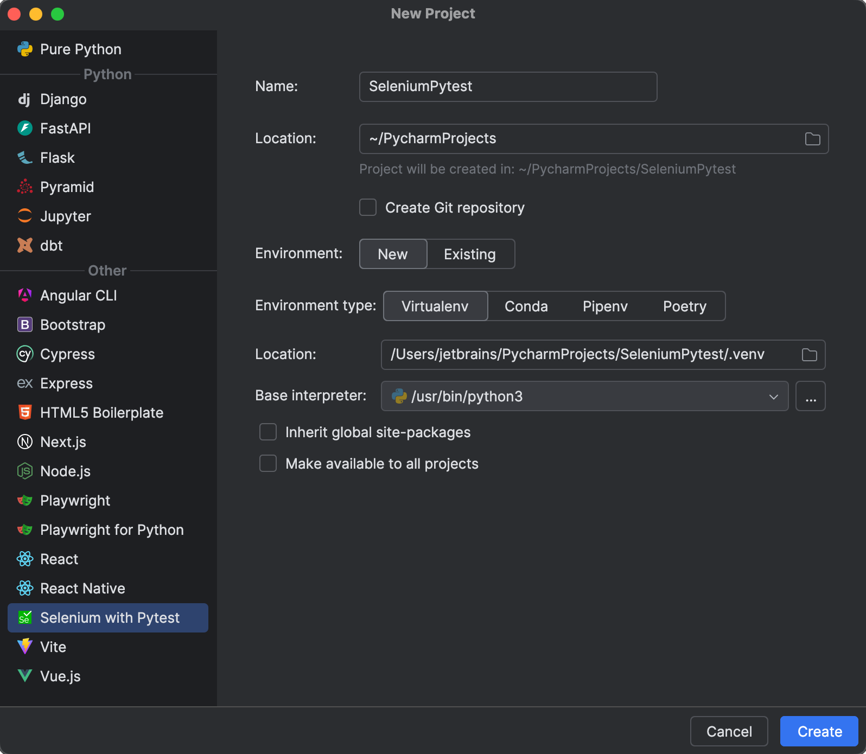Click the venv location folder icon
866x754 pixels.
point(809,355)
